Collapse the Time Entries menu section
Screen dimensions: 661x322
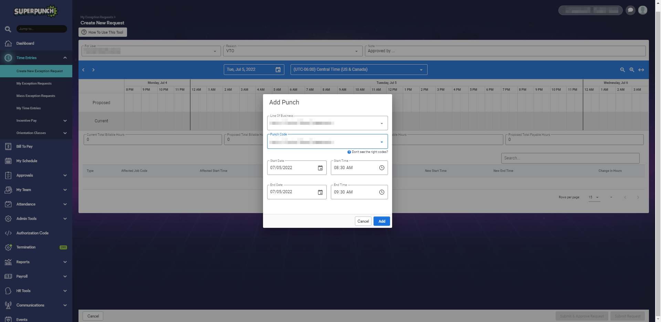[x=65, y=58]
